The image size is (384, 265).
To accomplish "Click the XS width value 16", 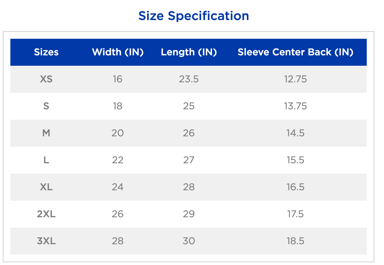I will 117,79.
